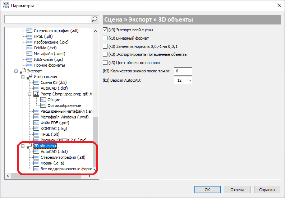The width and height of the screenshot is (285, 198).
Task: Toggle Цвет объектов по слою checkbox
Action: point(105,63)
